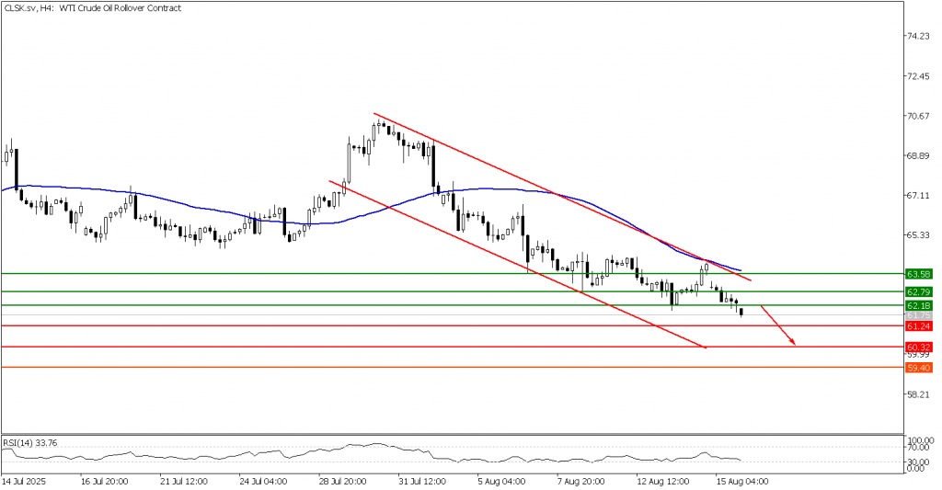
Task: Click the 16 Jul 20:00 time label
Action: (104, 482)
